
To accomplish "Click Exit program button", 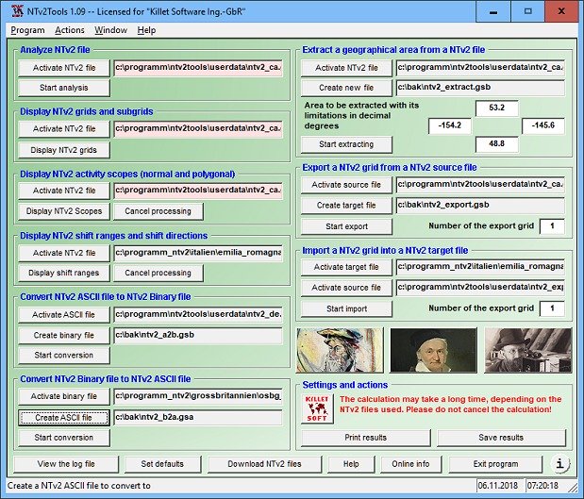I will (x=495, y=464).
